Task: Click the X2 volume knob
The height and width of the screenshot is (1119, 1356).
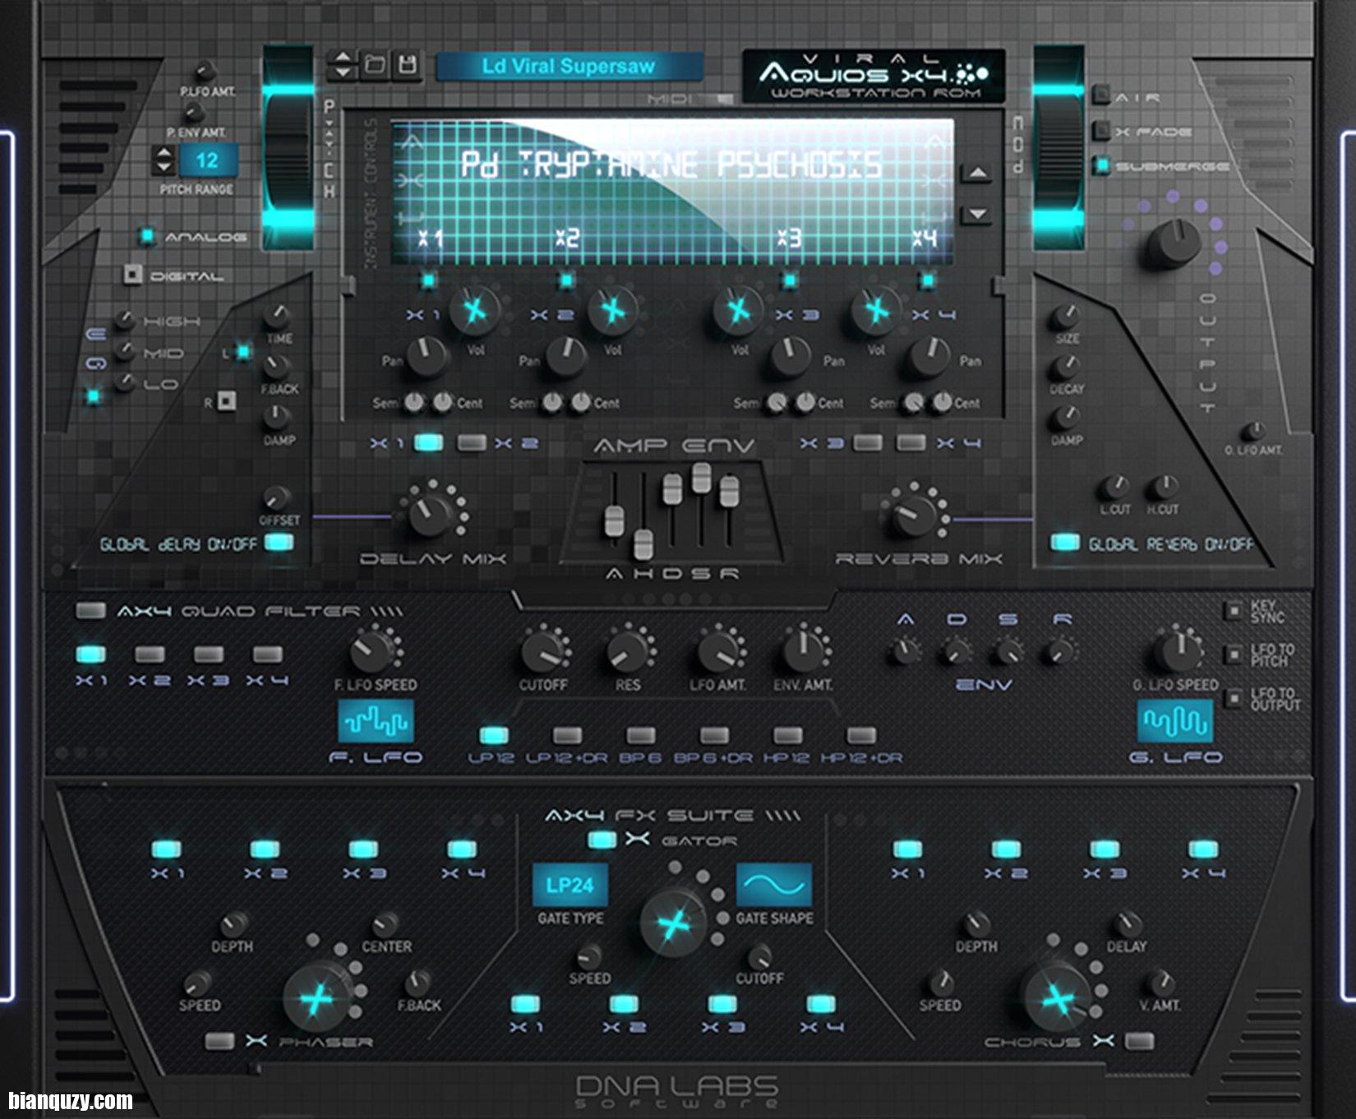Action: point(612,311)
